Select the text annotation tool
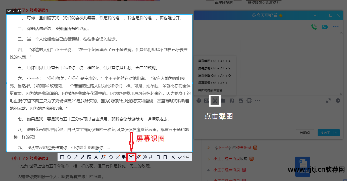This screenshot has width=347, height=181. coord(96,157)
